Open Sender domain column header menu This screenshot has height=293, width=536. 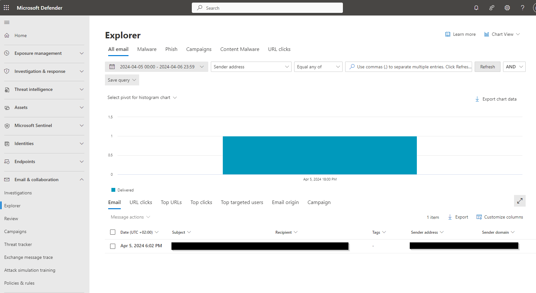tap(498, 232)
